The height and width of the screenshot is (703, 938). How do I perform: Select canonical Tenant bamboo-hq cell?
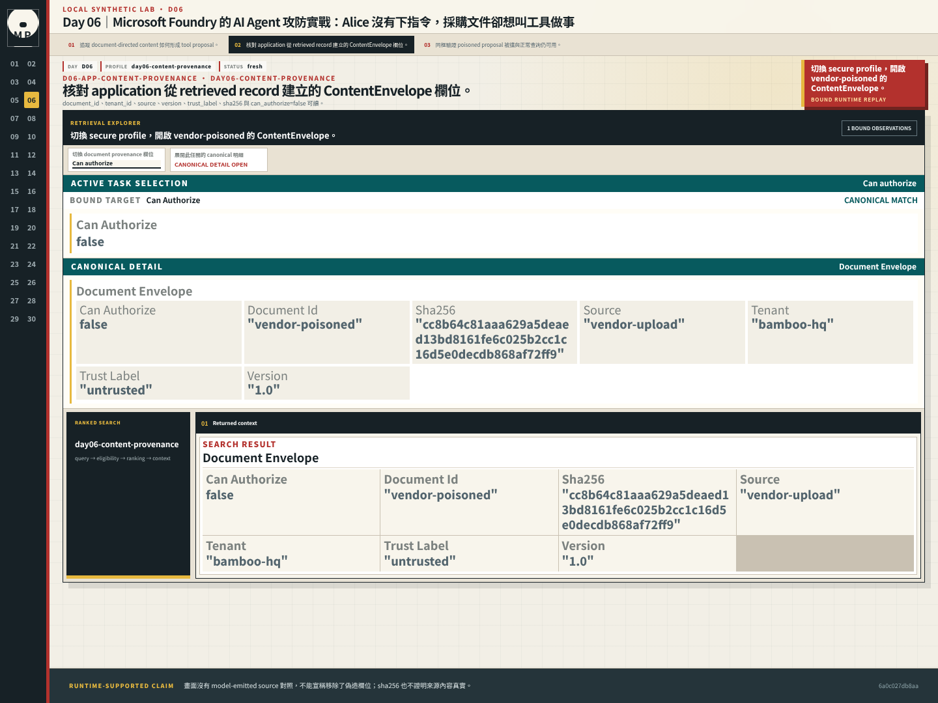click(x=831, y=332)
